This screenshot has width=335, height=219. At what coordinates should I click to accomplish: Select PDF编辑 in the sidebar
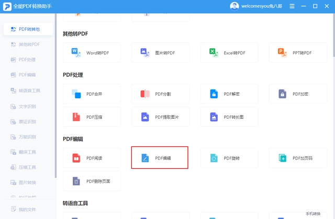pos(28,75)
